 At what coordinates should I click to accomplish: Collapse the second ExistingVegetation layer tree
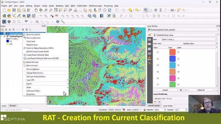coord(2,36)
